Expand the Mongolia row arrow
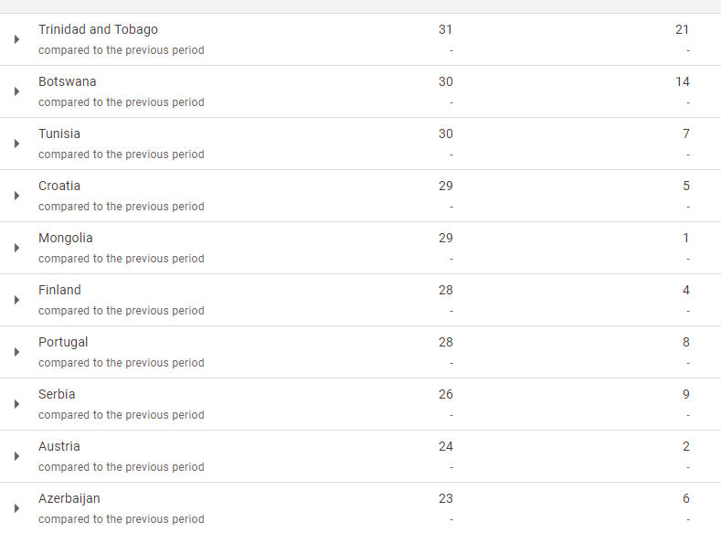Viewport: 721px width, 533px height. 17,248
